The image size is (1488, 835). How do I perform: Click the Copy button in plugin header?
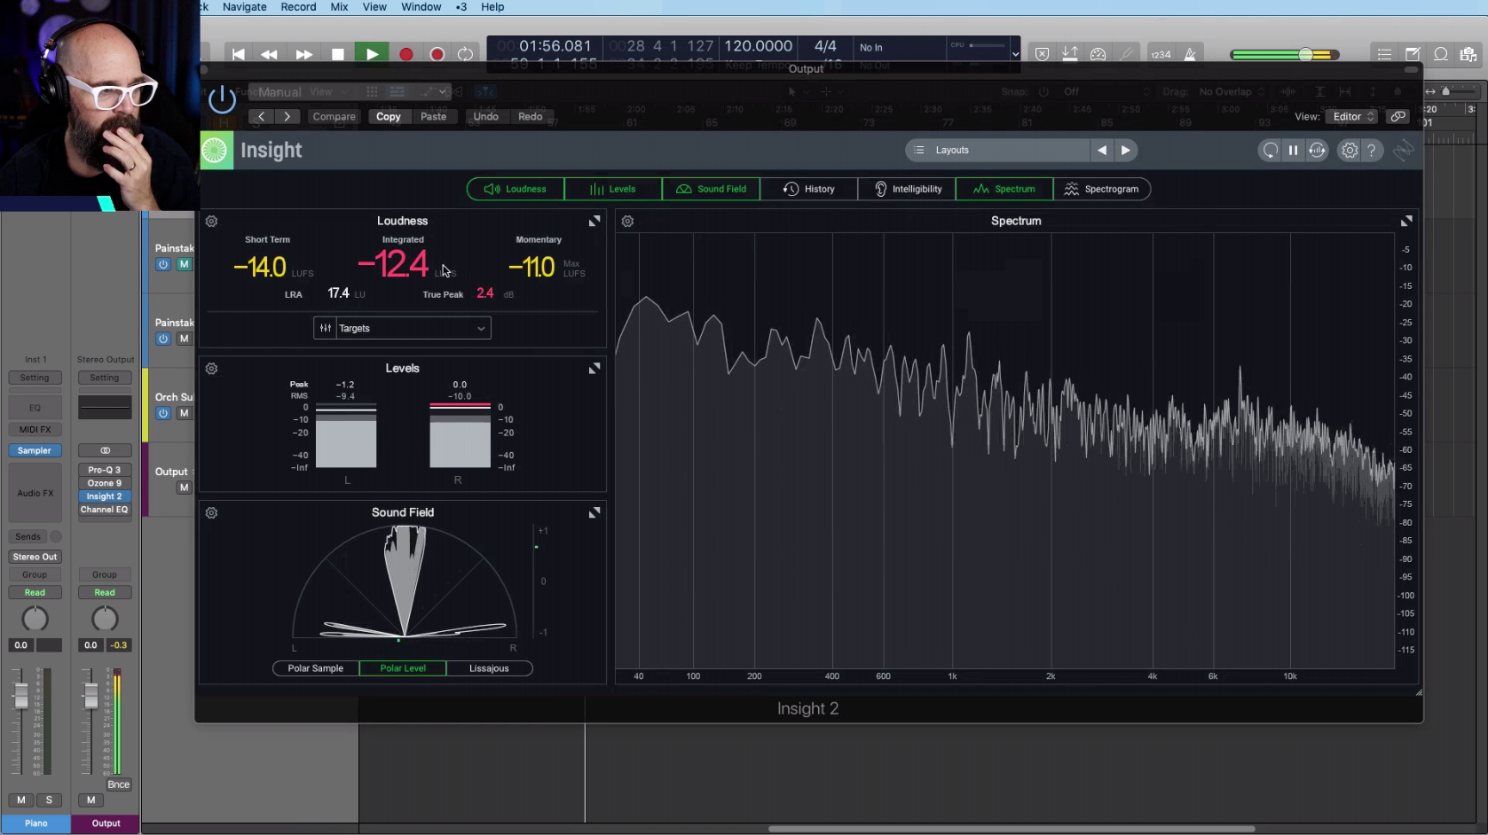[x=389, y=116]
